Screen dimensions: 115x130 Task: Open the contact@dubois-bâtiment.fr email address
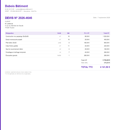coord(24,9)
